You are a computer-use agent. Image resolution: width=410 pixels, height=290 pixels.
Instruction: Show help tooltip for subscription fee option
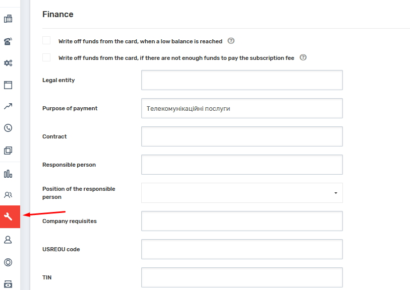[303, 57]
